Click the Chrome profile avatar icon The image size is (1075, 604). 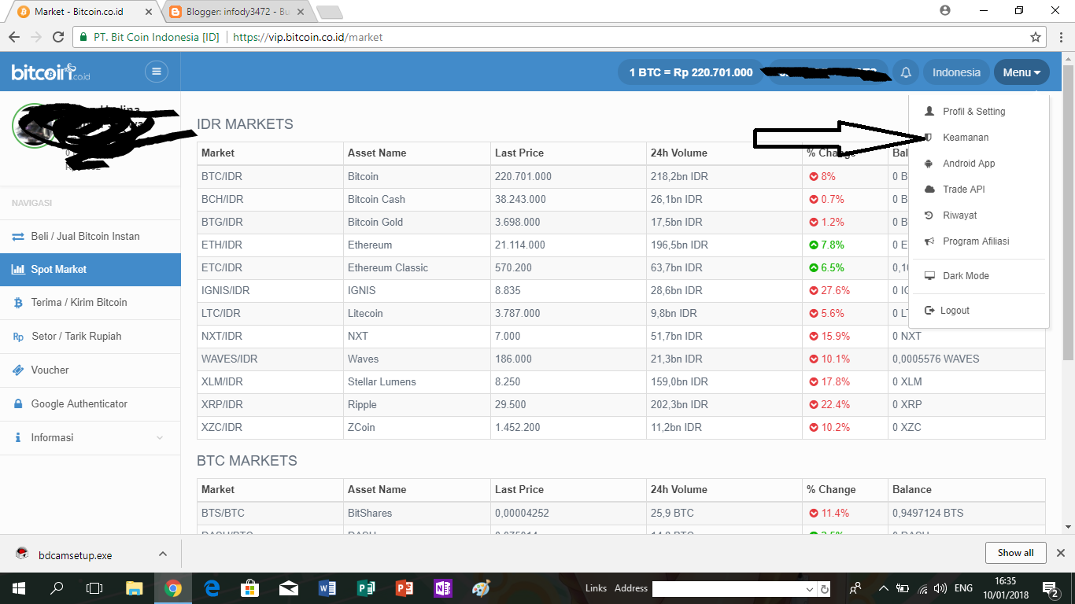945,10
